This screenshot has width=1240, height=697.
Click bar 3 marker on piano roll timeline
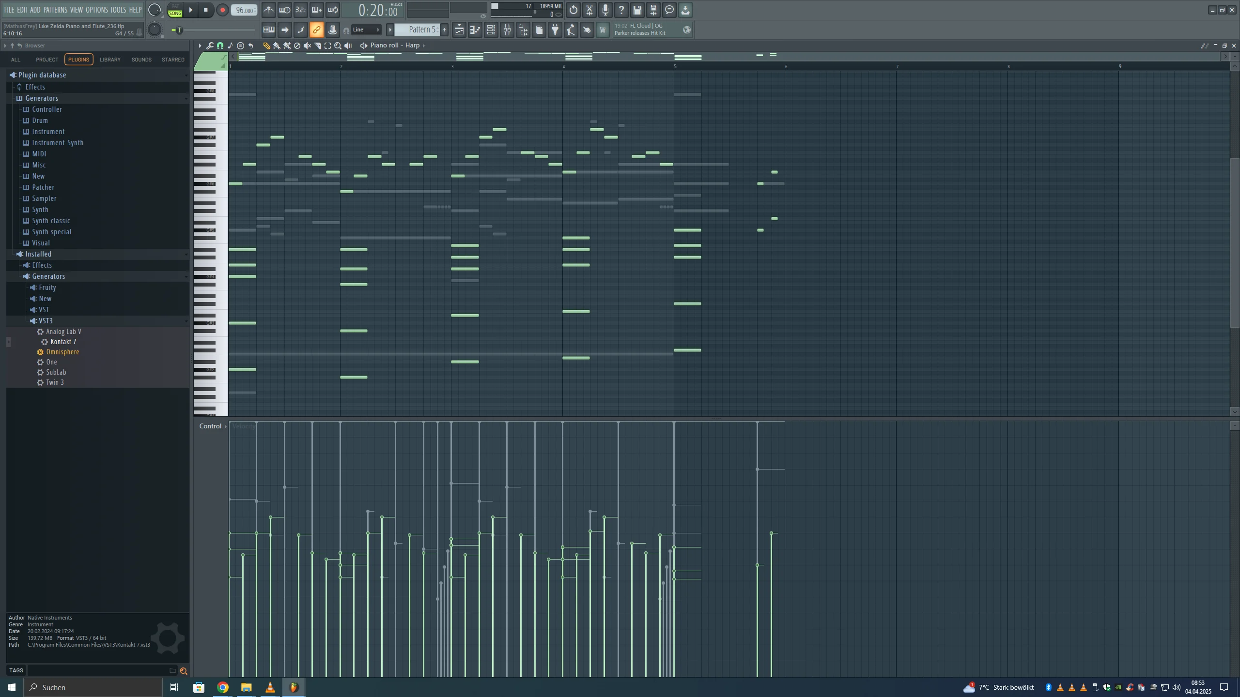pos(453,66)
